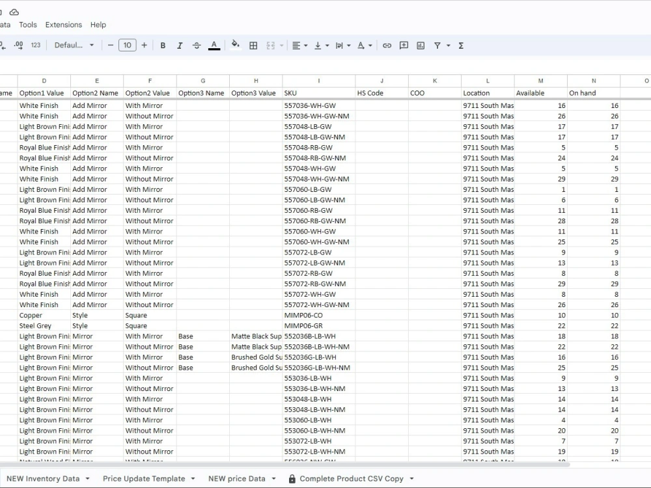The height and width of the screenshot is (488, 651).
Task: Select column N header
Action: (x=594, y=81)
